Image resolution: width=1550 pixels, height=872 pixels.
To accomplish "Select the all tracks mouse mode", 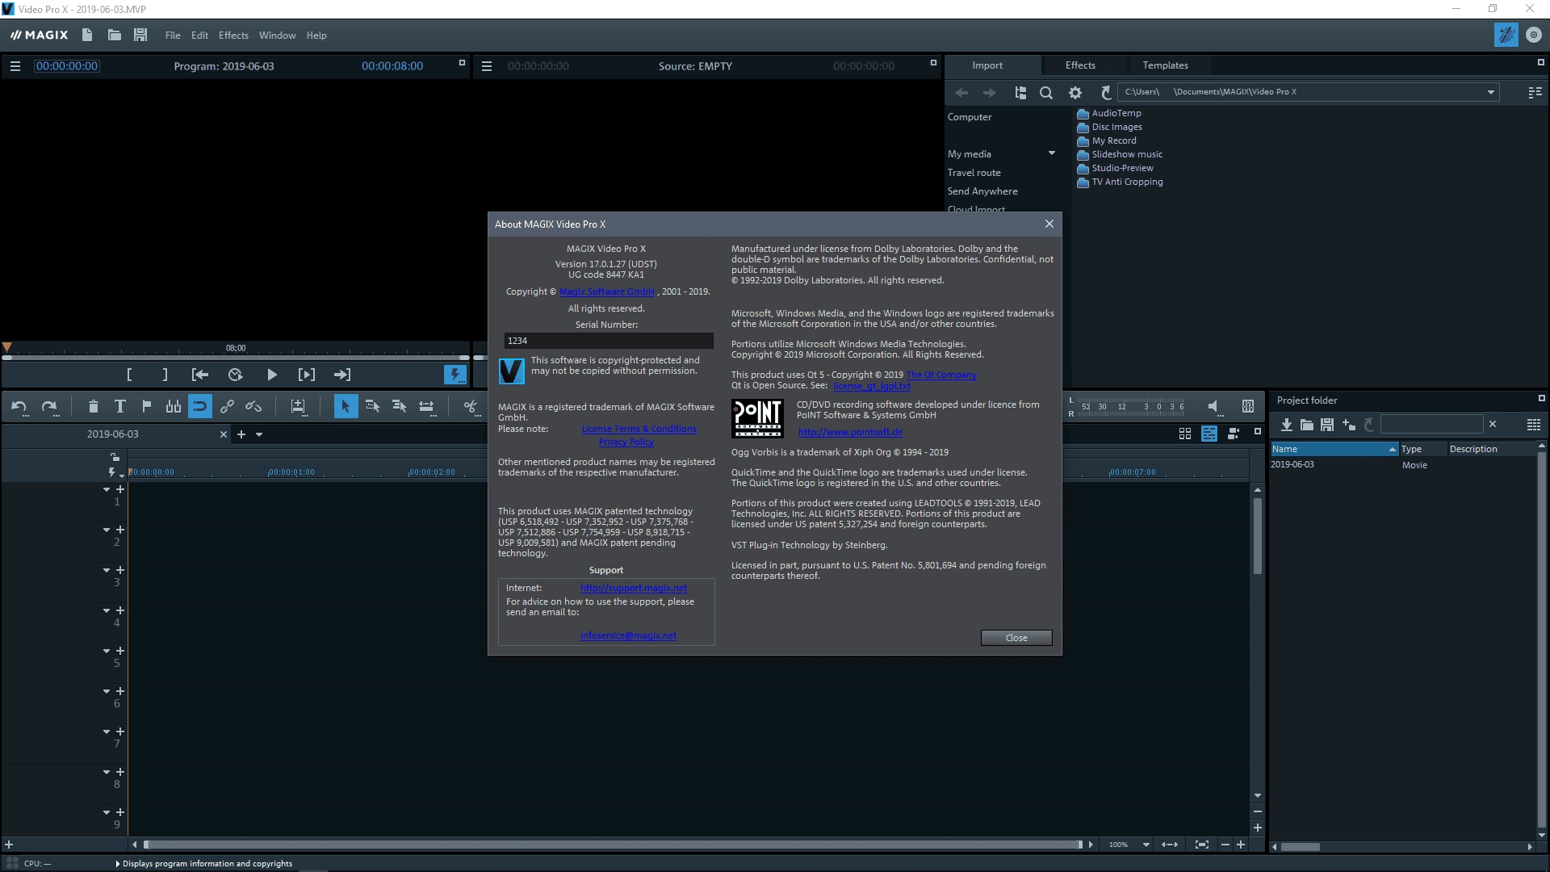I will [399, 407].
